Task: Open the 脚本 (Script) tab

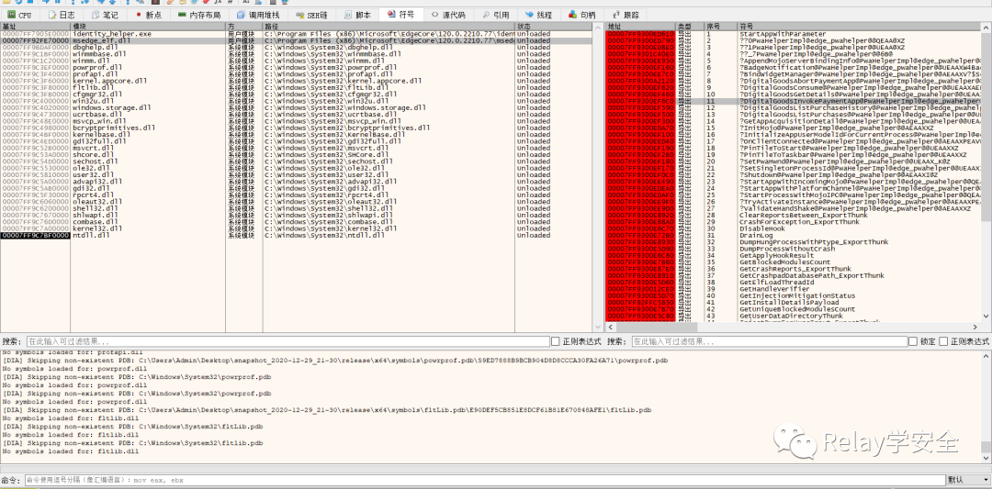Action: pos(358,15)
